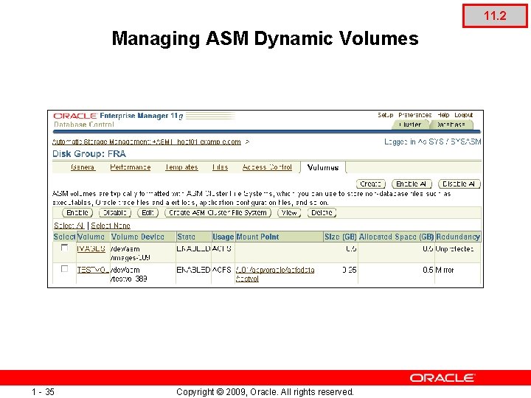Open the General tab
Image resolution: width=531 pixels, height=398 pixels.
(83, 167)
